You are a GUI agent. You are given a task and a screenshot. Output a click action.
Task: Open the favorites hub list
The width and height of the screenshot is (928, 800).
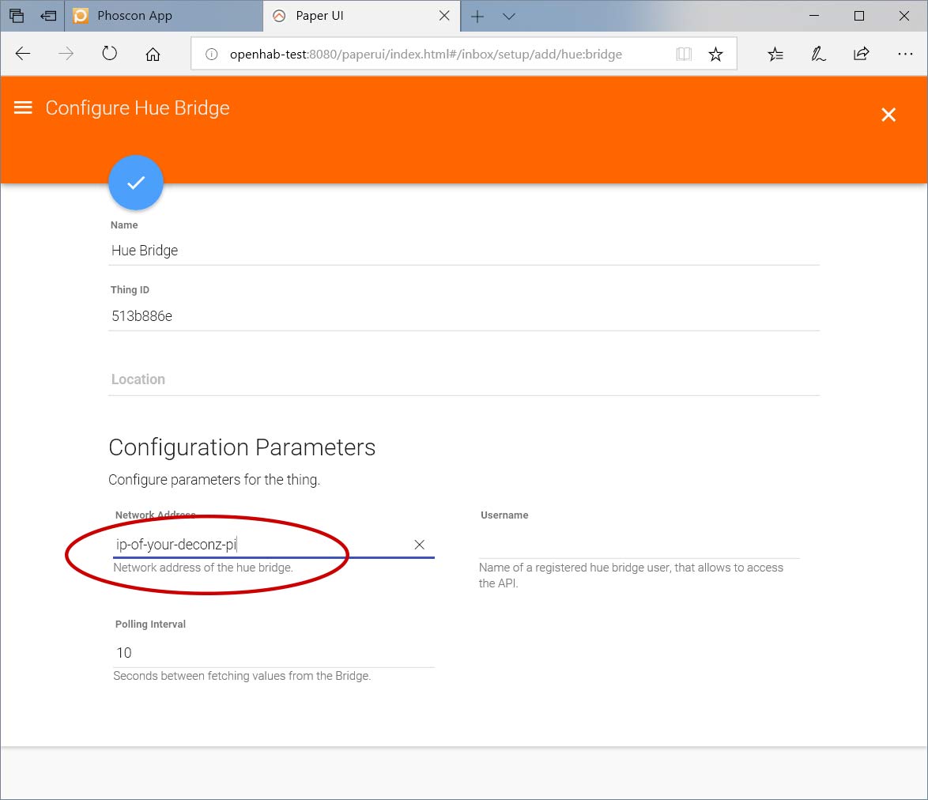point(775,54)
